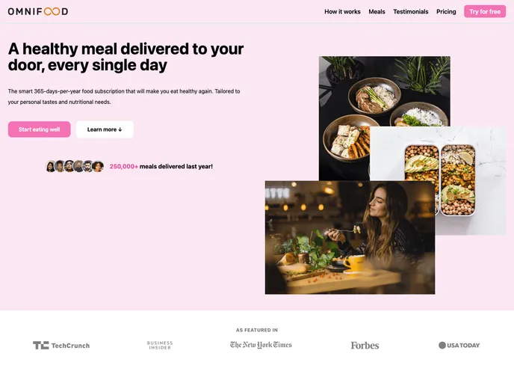The image size is (514, 383).
Task: Select the last customer avatar
Action: point(98,166)
